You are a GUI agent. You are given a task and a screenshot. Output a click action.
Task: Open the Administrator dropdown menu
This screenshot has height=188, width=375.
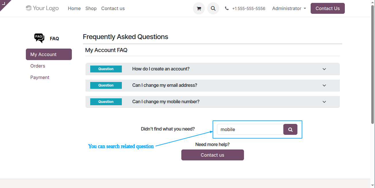click(x=289, y=8)
